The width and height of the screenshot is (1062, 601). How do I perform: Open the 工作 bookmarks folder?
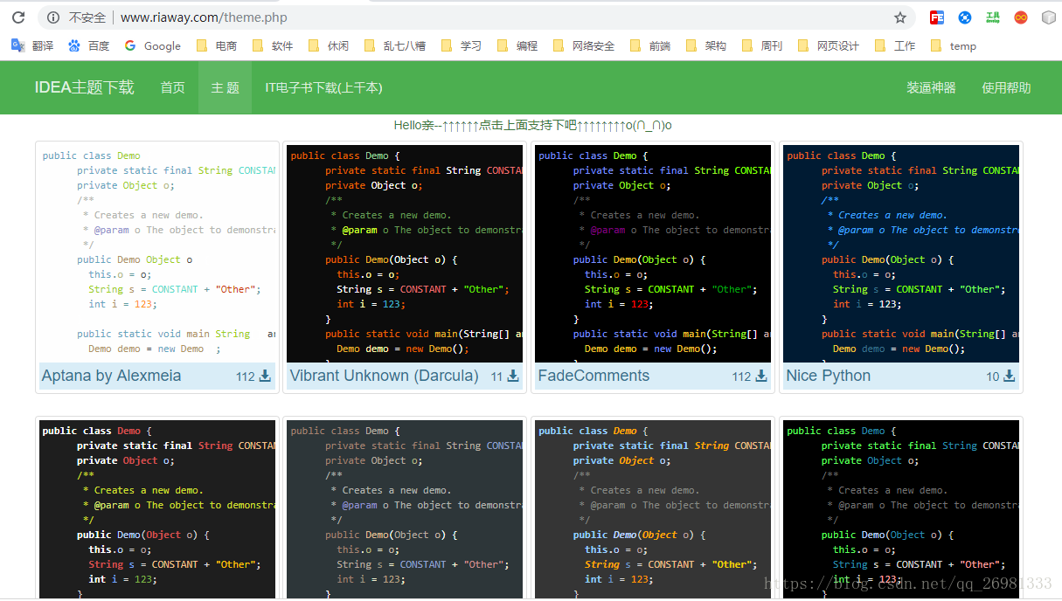[x=895, y=46]
